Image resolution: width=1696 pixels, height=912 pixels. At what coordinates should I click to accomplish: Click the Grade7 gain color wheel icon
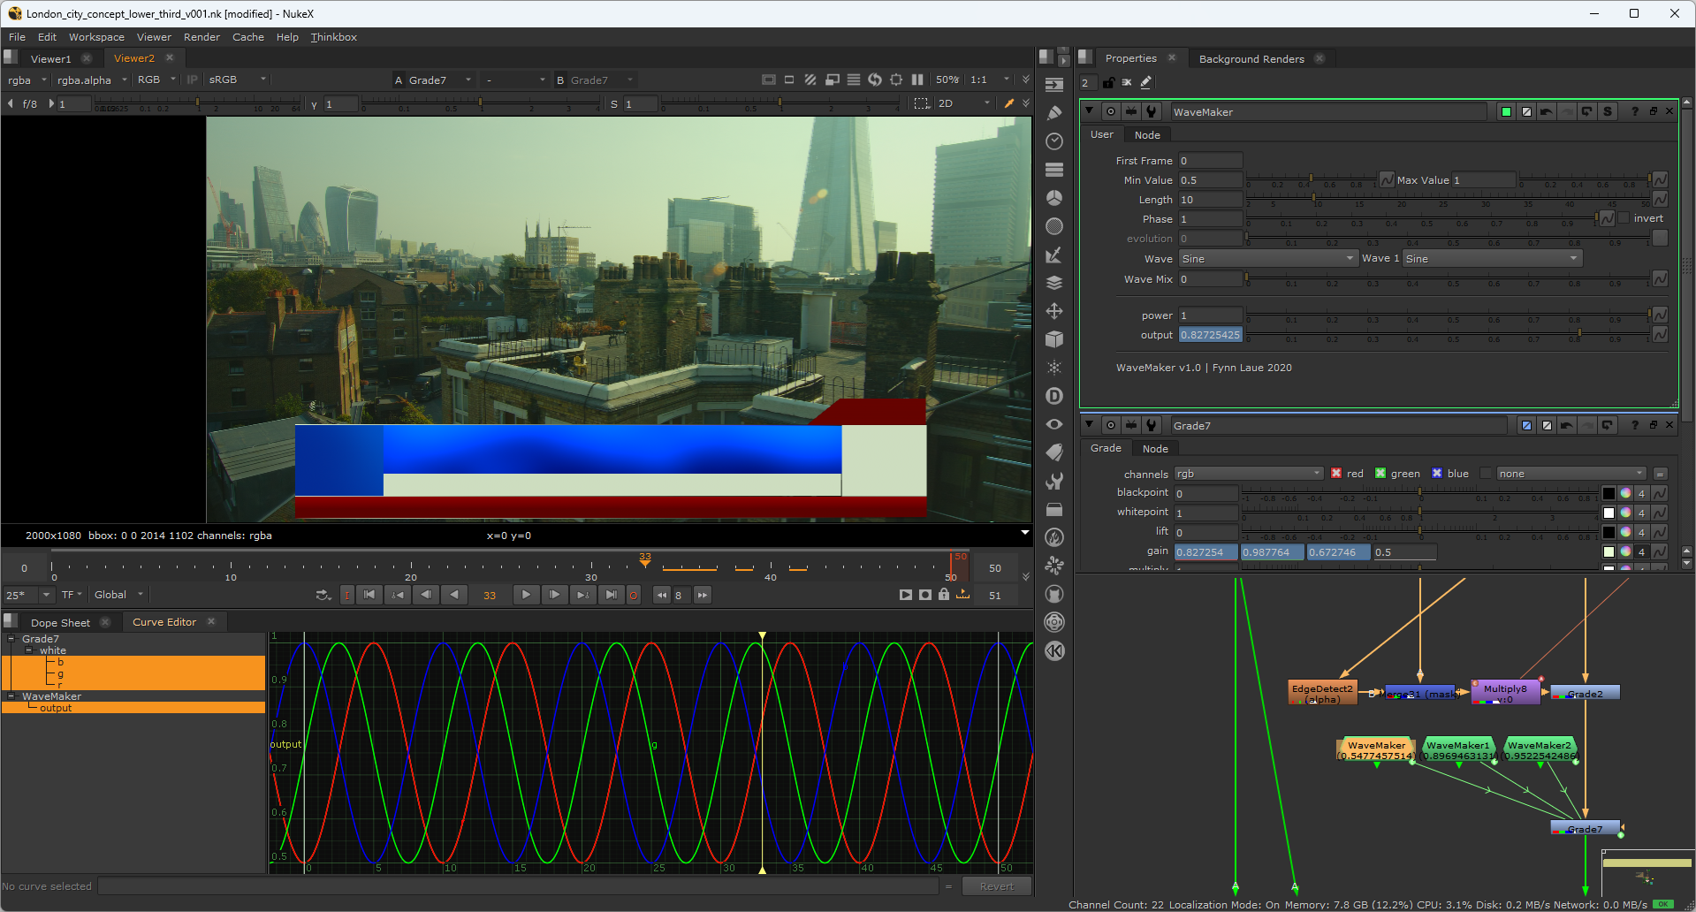[1625, 551]
